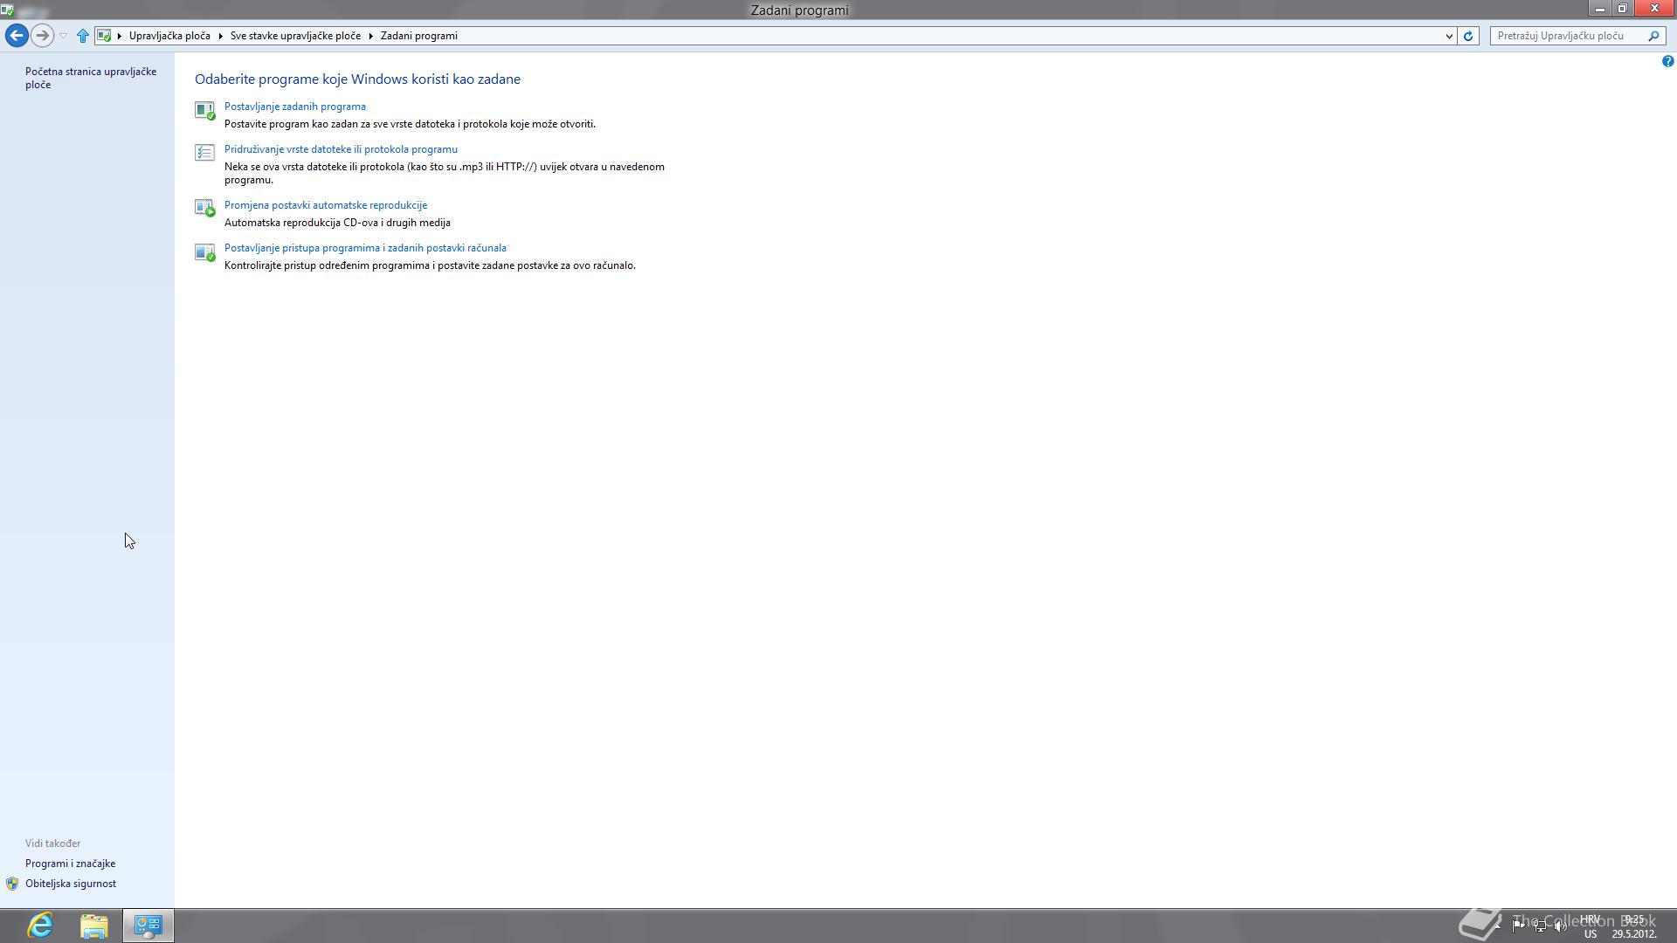
Task: Open Programi i značajke link
Action: point(70,864)
